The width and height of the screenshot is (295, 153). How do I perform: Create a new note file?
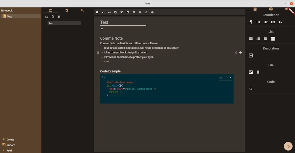[53, 17]
